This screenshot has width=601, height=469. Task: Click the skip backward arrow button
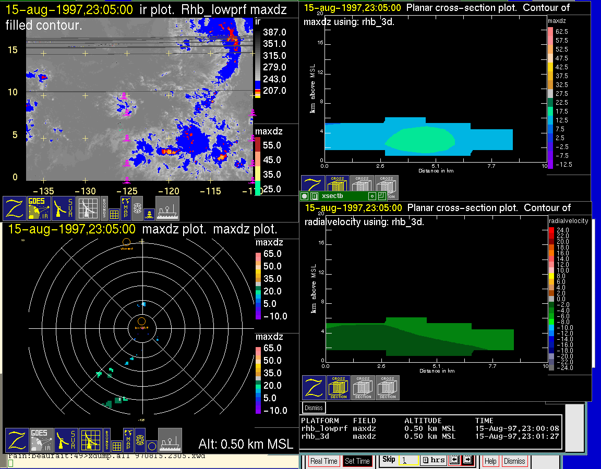click(x=454, y=461)
